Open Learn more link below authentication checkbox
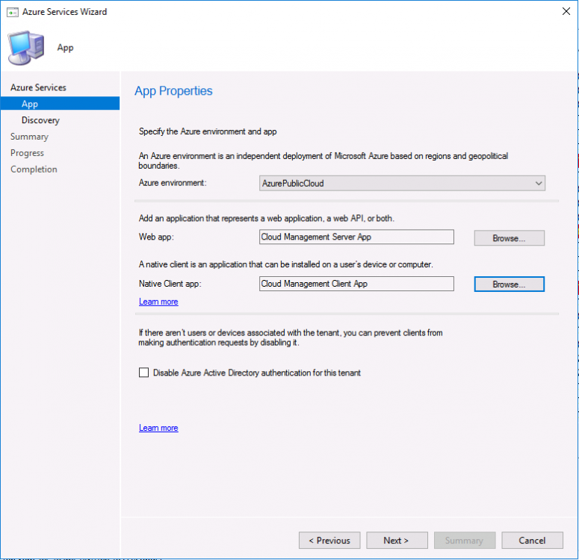Image resolution: width=579 pixels, height=560 pixels. (158, 428)
